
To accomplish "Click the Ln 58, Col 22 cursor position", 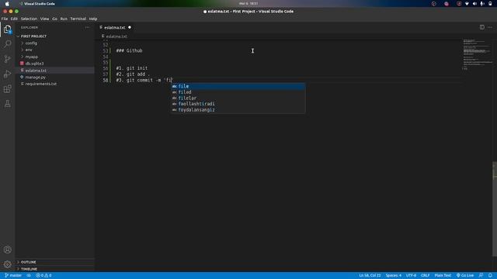I will pyautogui.click(x=370, y=276).
